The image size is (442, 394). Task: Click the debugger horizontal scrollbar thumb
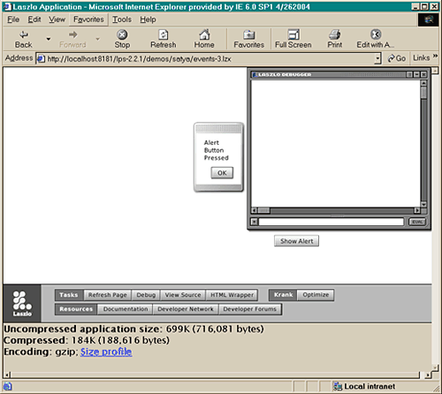coord(263,210)
